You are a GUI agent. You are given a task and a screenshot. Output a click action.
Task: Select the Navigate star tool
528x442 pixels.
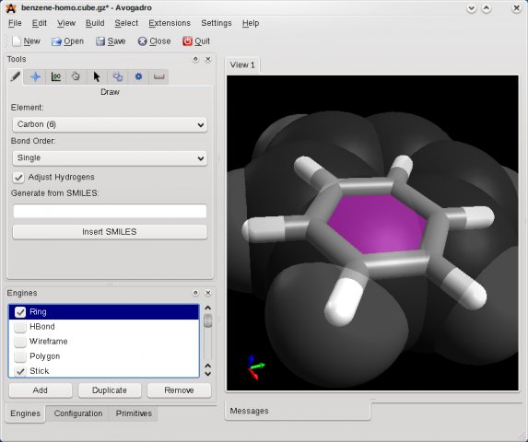coord(35,76)
